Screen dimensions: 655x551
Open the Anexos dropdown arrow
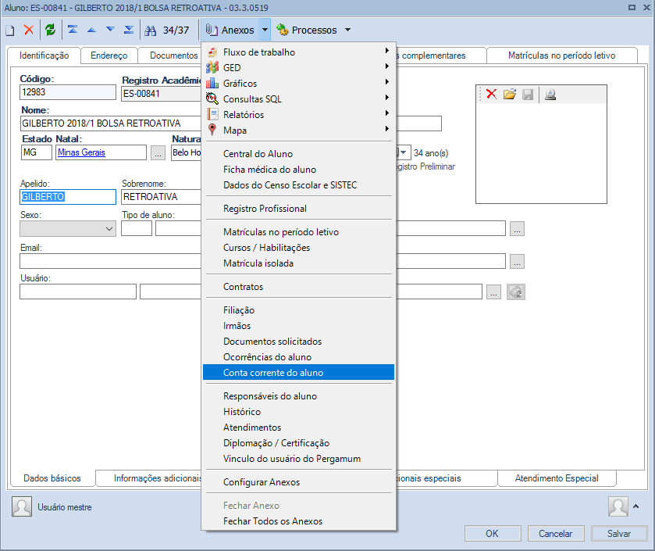pos(265,30)
